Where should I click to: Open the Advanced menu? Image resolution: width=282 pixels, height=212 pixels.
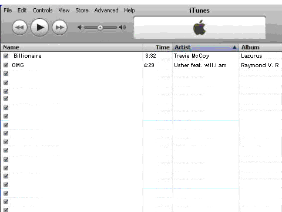point(106,10)
